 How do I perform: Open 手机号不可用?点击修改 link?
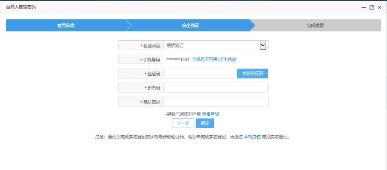pos(214,59)
